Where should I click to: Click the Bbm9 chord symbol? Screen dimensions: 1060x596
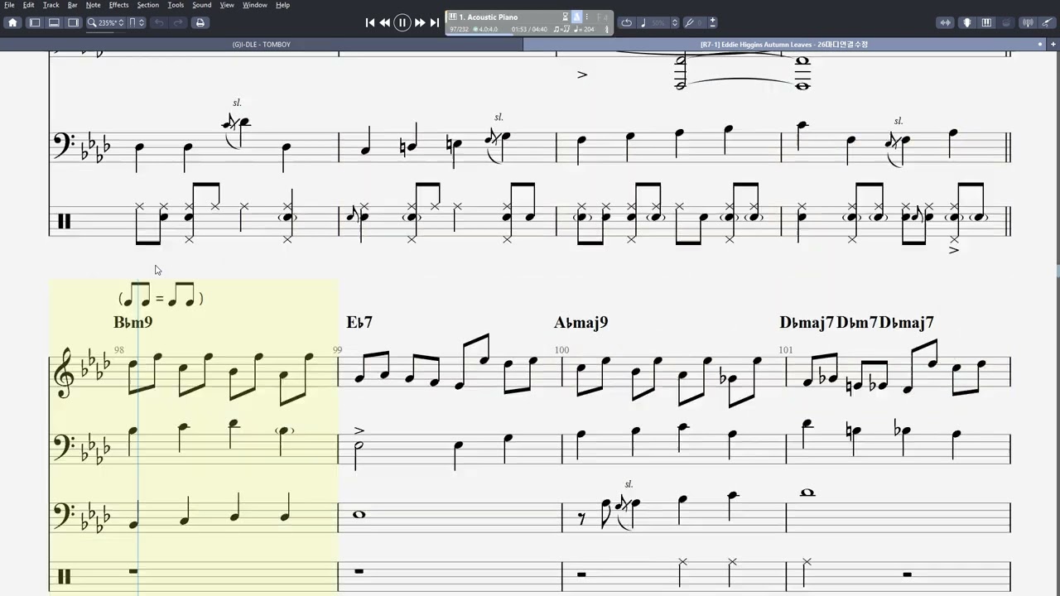132,322
